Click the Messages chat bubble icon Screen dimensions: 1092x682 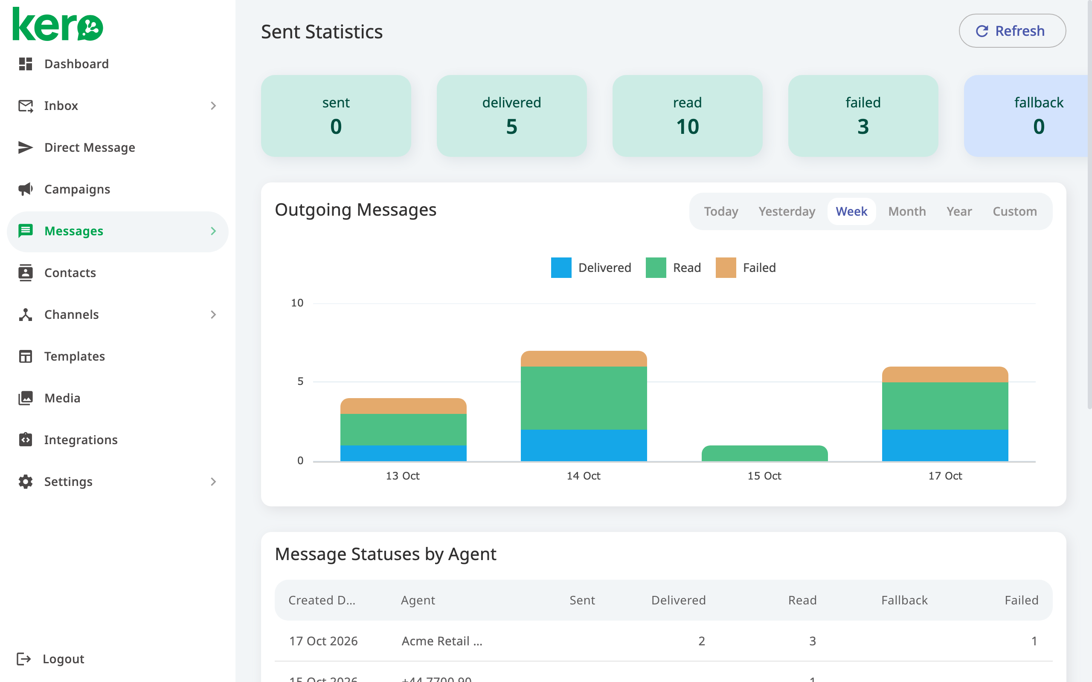pyautogui.click(x=26, y=231)
